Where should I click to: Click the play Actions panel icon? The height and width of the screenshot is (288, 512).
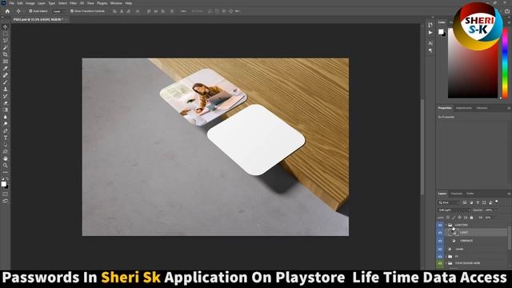[x=430, y=33]
